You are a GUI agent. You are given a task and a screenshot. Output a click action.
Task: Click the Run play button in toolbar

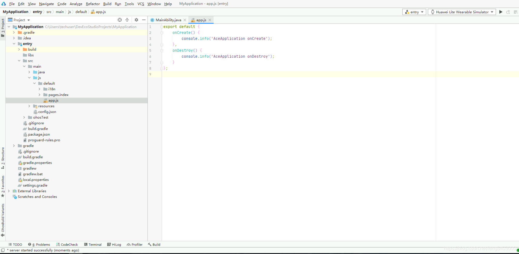point(501,12)
